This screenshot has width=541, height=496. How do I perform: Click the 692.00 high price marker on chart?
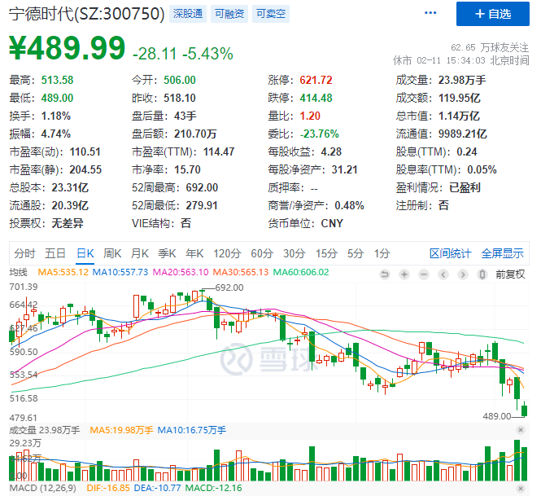click(x=229, y=288)
